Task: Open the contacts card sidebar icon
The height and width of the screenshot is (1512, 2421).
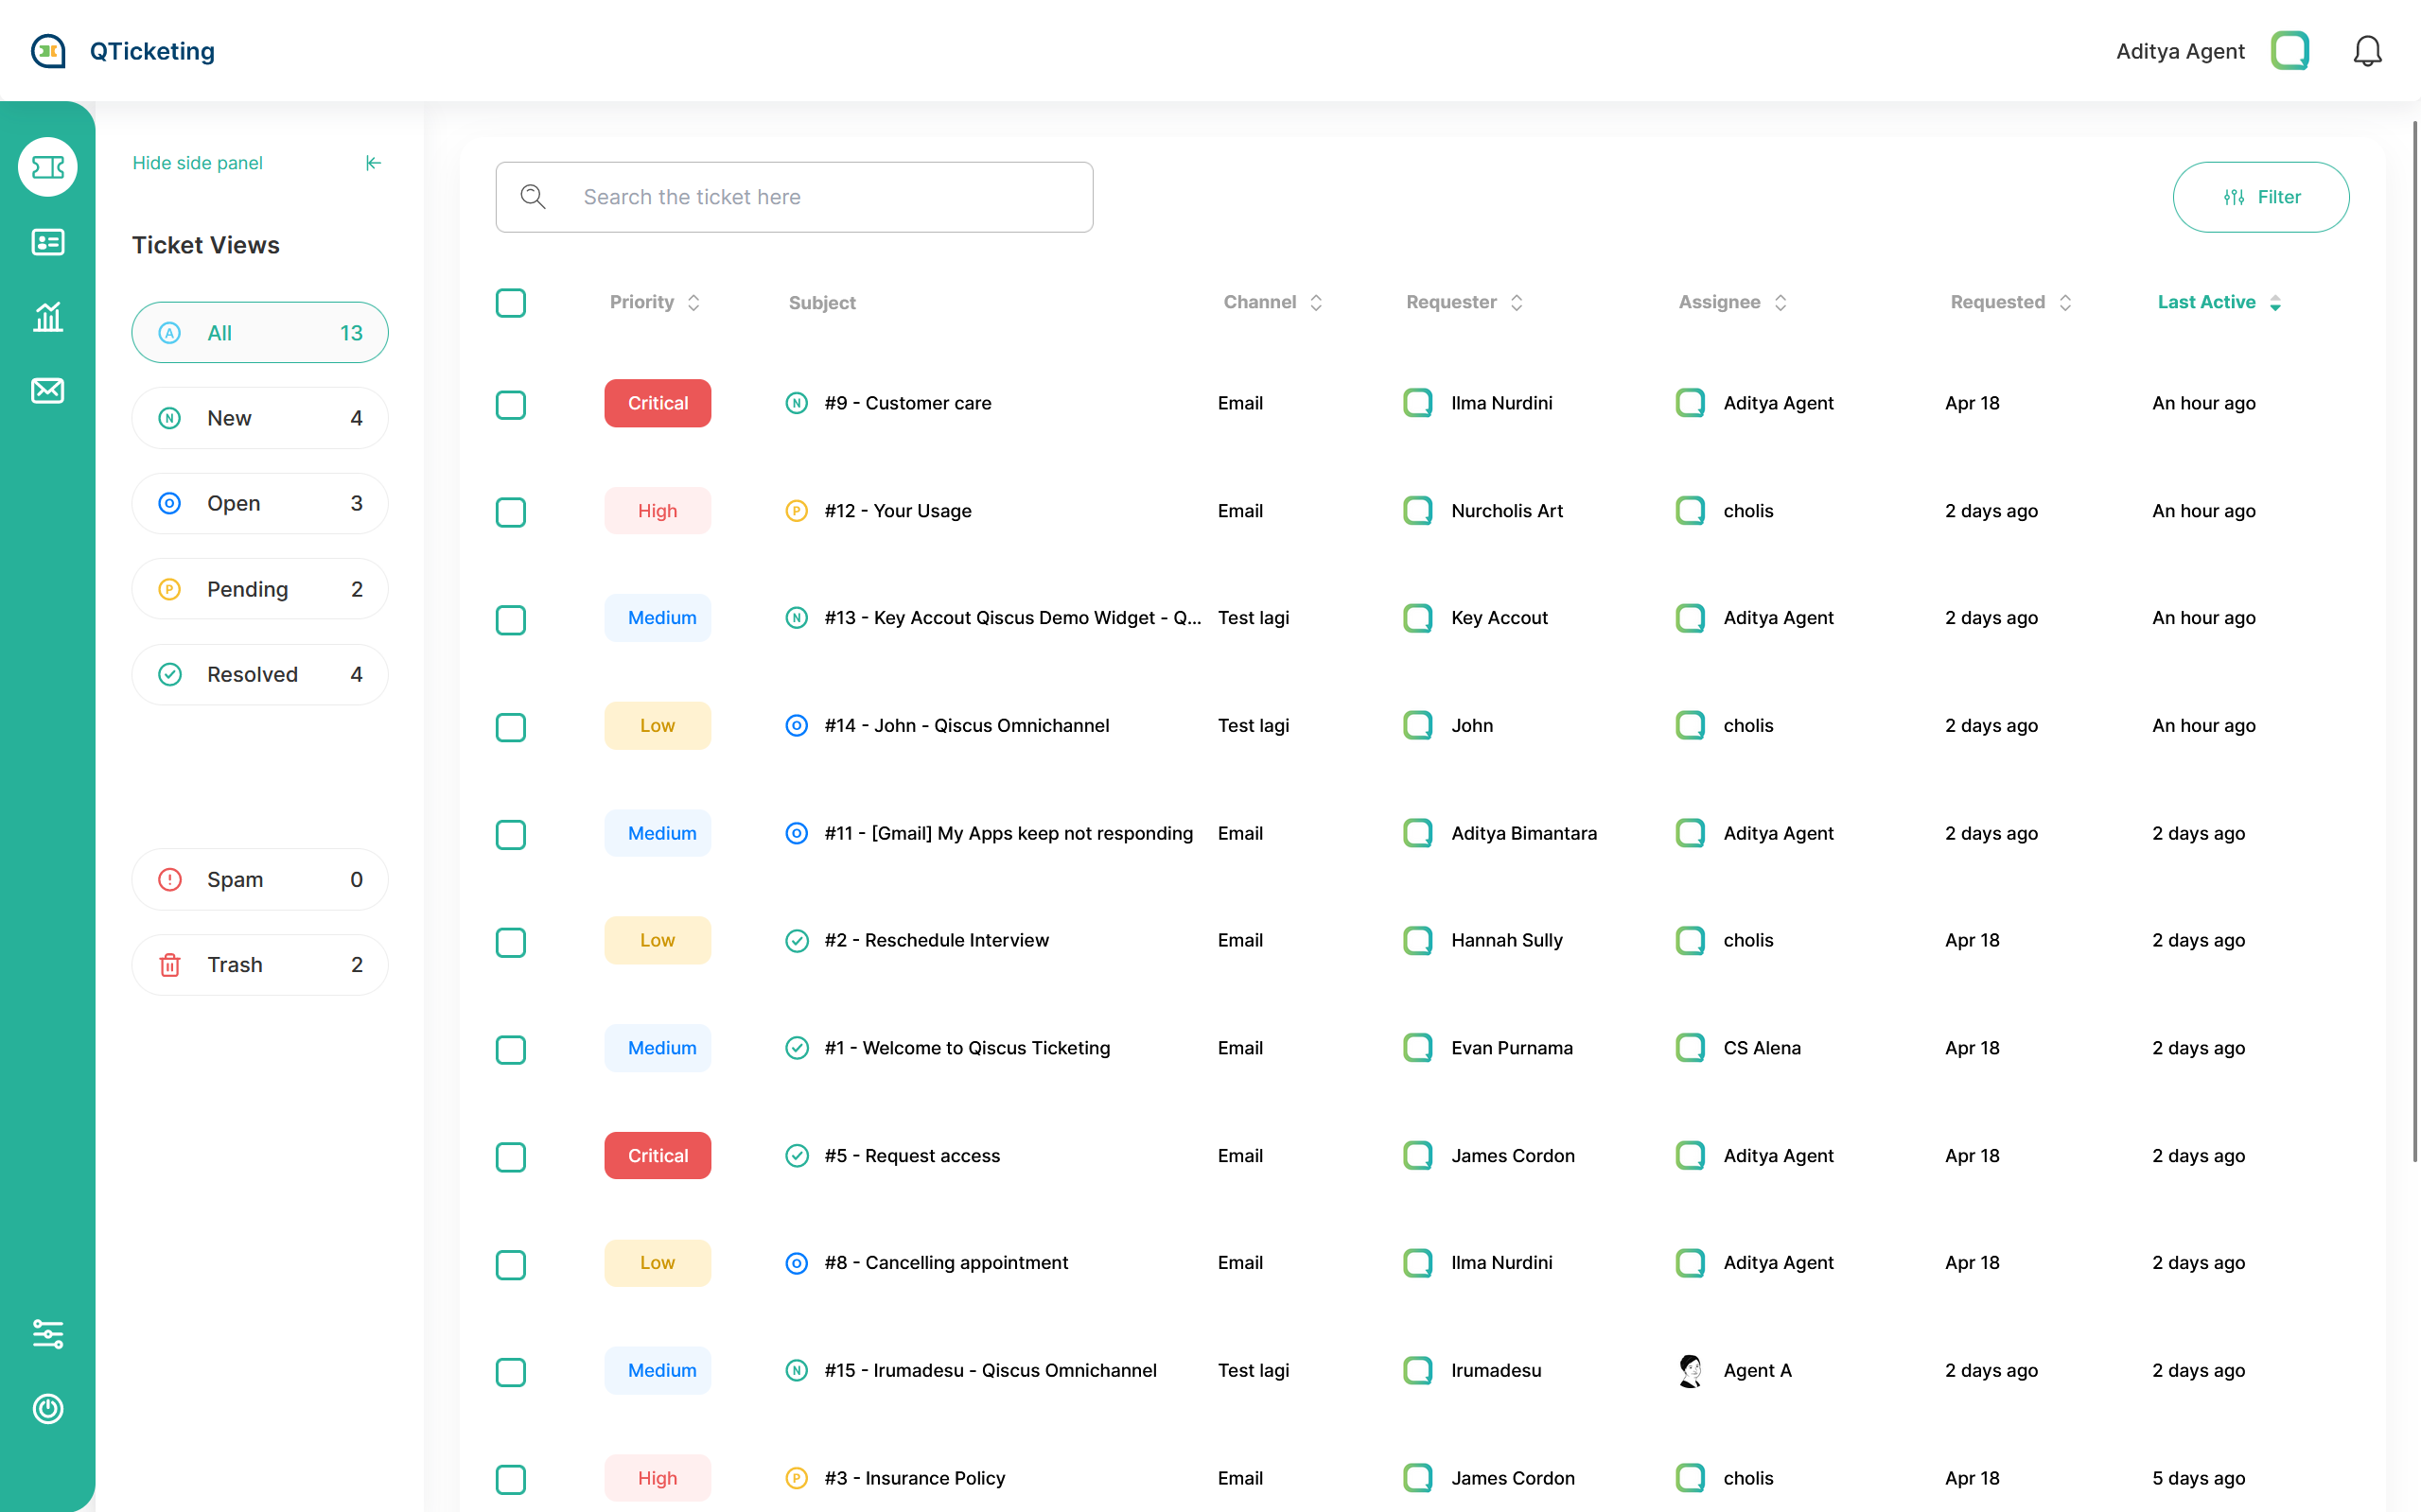Action: click(47, 242)
